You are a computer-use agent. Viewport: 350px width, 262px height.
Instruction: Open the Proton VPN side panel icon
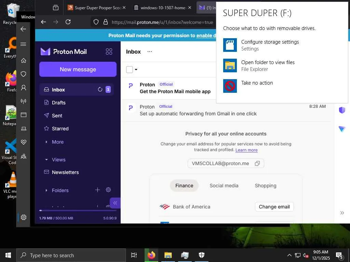pyautogui.click(x=342, y=129)
